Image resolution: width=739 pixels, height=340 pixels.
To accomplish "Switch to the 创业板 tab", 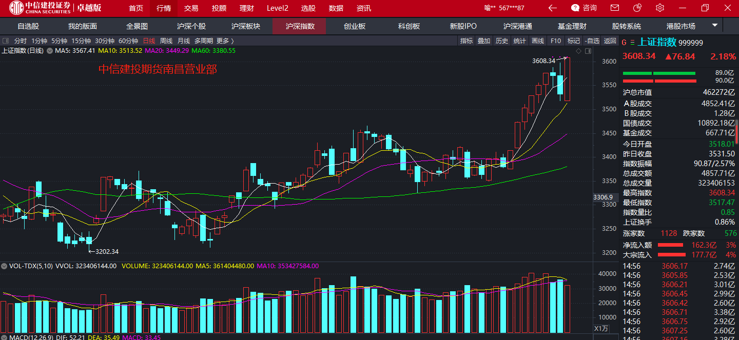I will pos(355,26).
